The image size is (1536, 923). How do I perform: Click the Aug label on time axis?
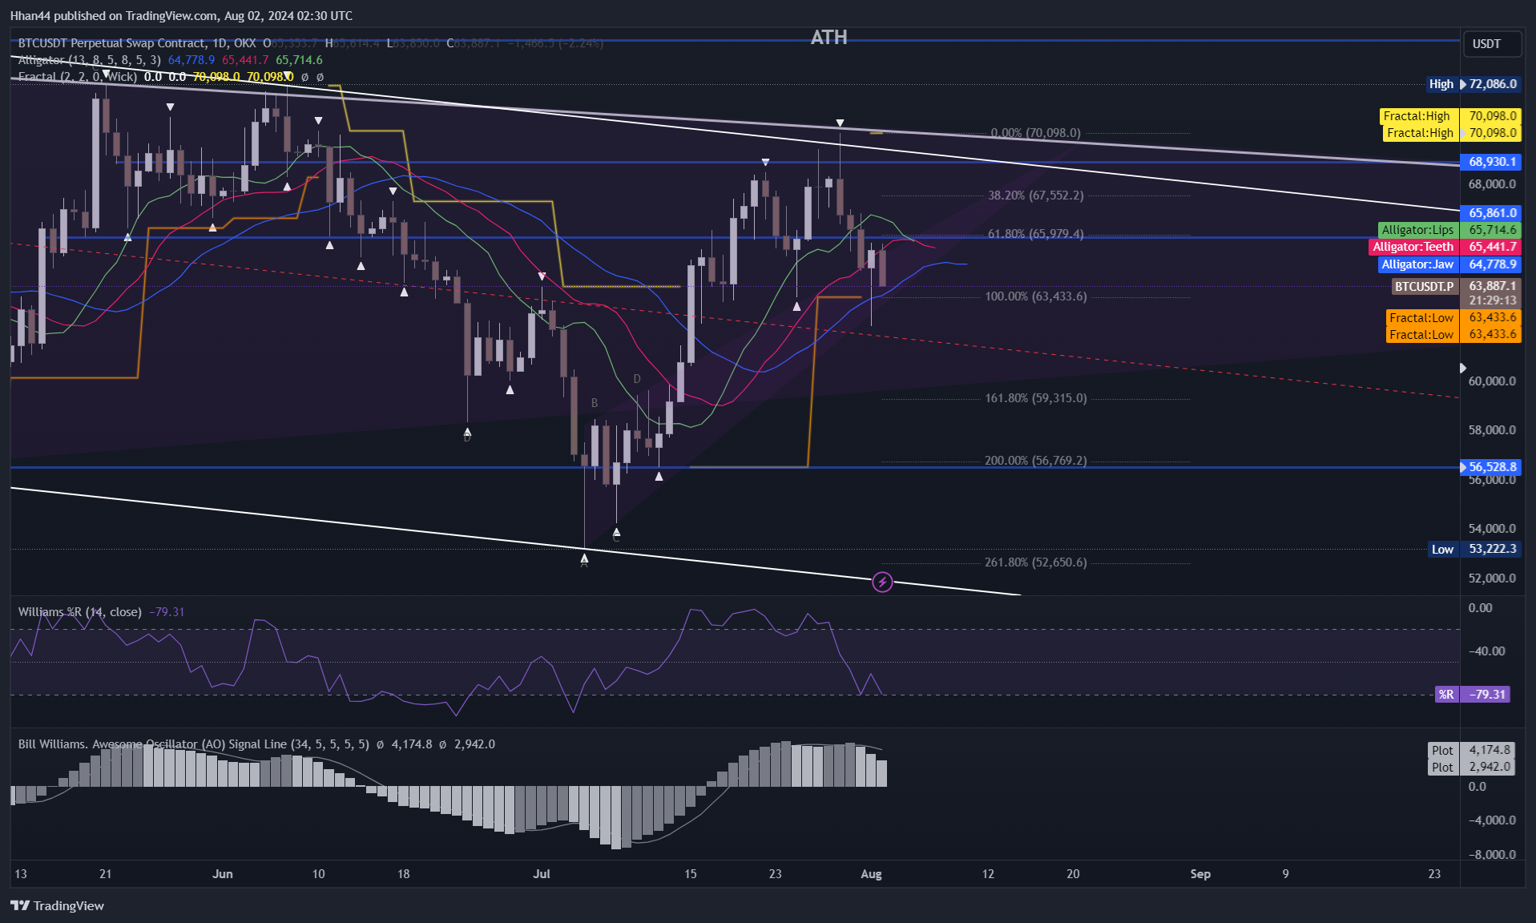pyautogui.click(x=871, y=874)
